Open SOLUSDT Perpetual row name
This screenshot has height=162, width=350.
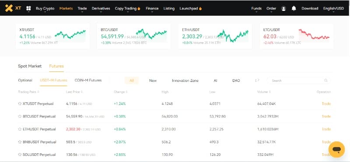point(39,155)
